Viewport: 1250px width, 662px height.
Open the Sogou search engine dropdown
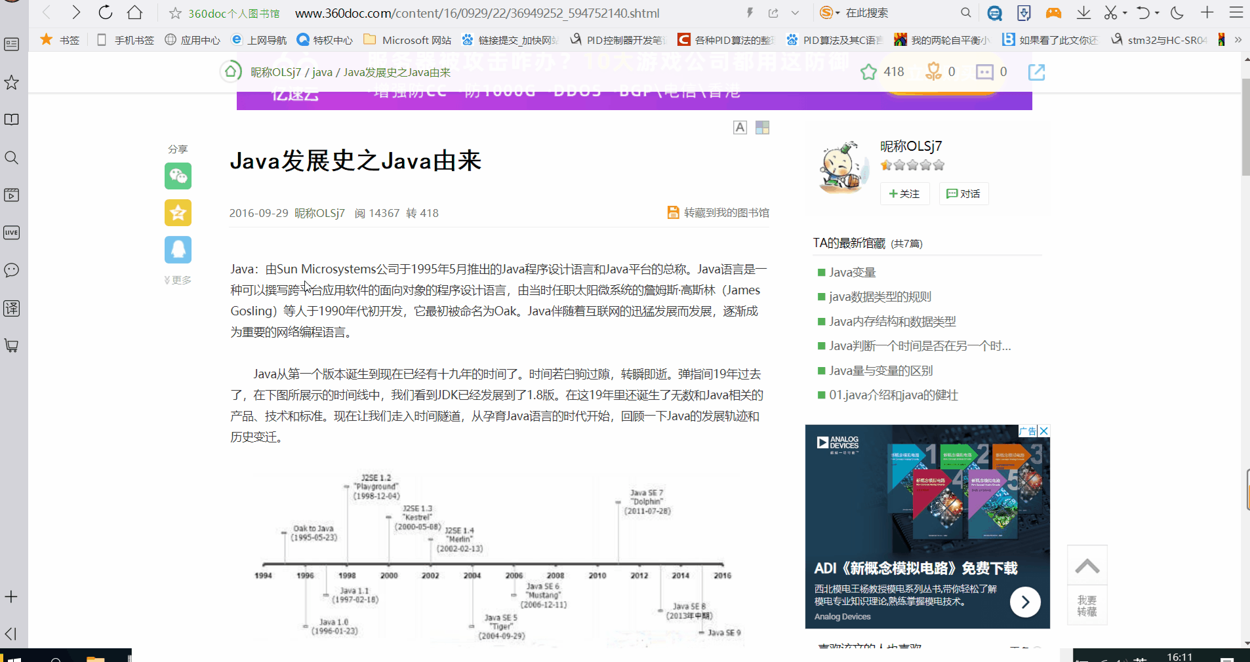click(x=830, y=12)
